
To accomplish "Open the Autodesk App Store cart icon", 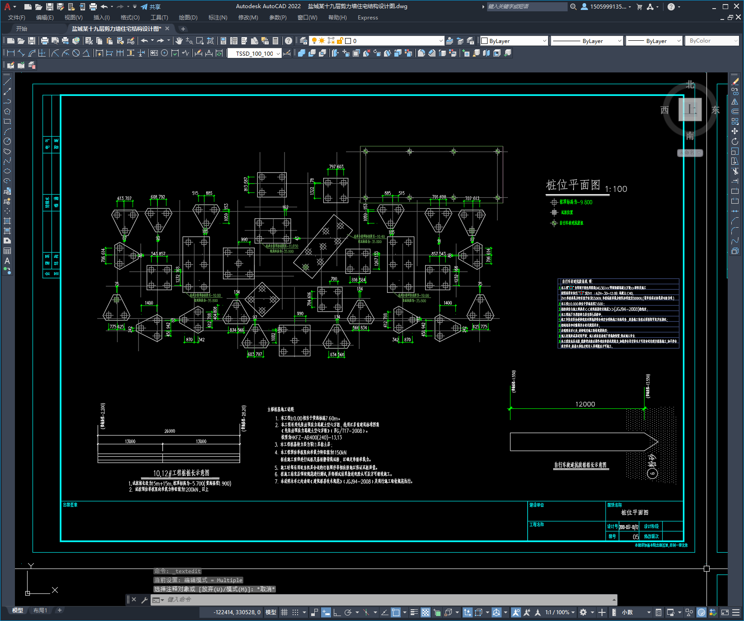I will pyautogui.click(x=640, y=7).
